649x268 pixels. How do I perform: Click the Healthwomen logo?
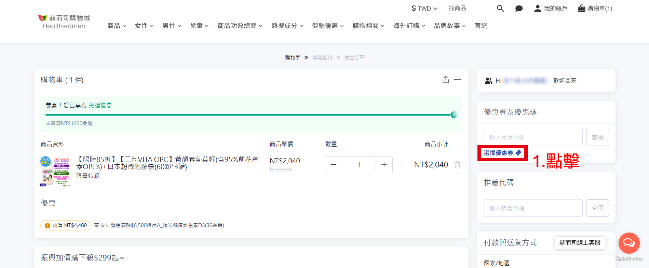pos(64,21)
